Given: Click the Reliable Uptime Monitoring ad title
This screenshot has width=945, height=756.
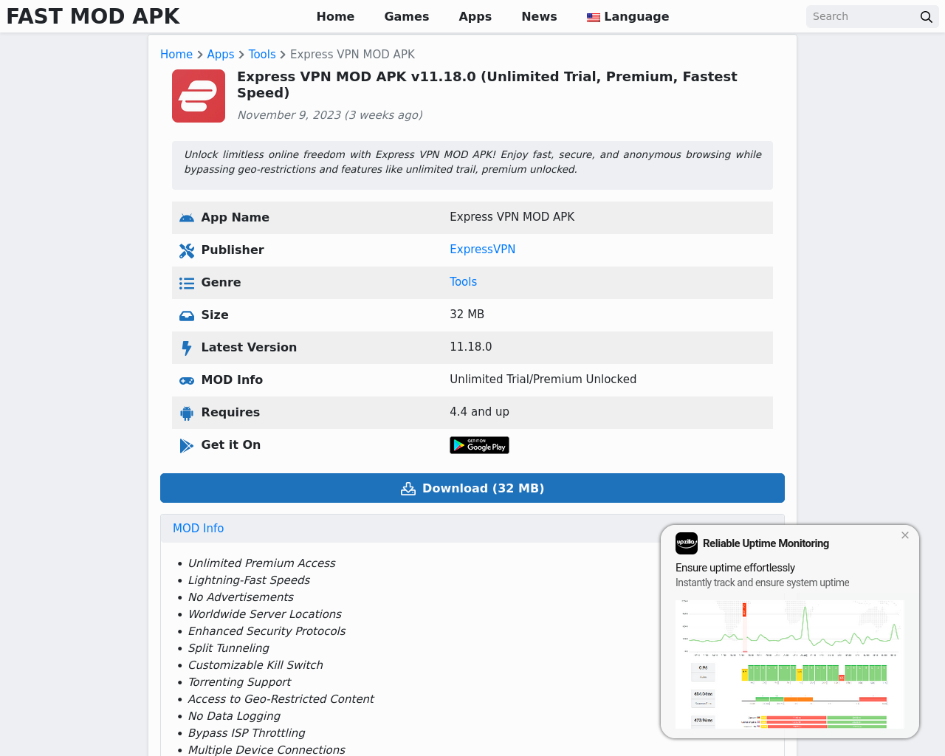Looking at the screenshot, I should 766,543.
